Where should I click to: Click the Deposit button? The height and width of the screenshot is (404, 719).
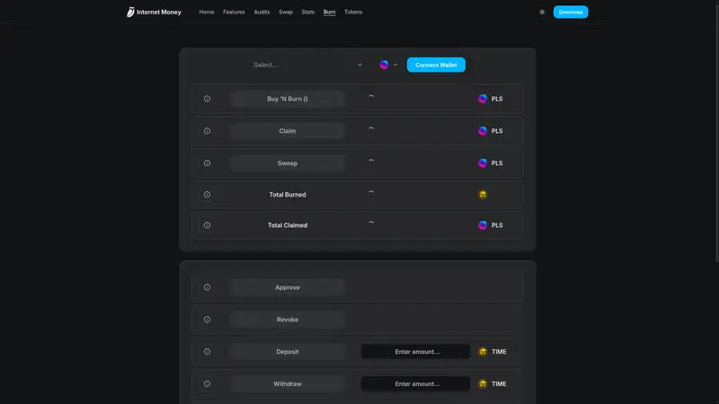288,352
